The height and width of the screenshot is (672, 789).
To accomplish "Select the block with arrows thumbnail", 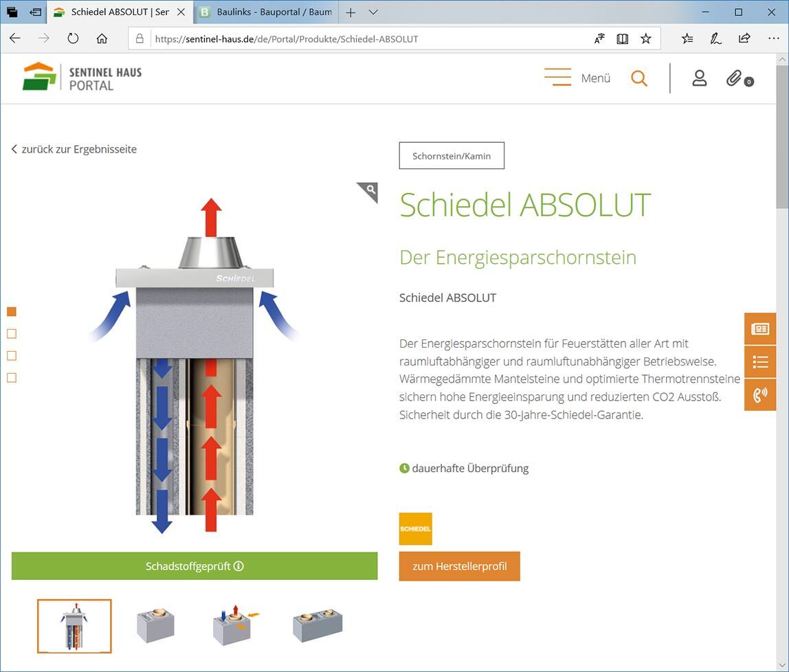I will click(236, 625).
